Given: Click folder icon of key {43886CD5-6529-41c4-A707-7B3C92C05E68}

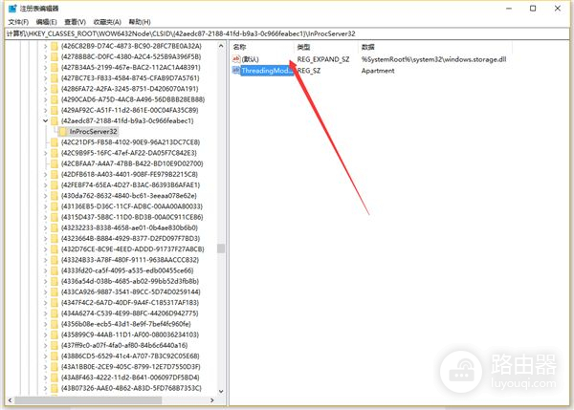Looking at the screenshot, I should (x=55, y=356).
